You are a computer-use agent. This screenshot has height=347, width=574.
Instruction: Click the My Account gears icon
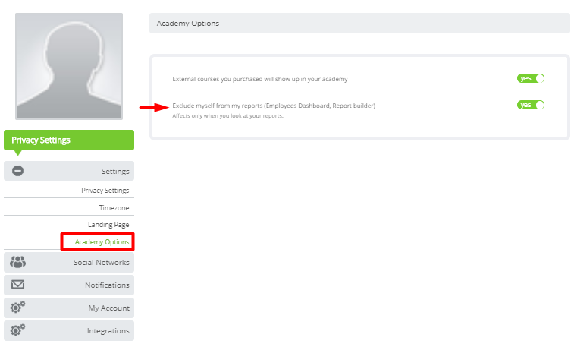coord(17,307)
